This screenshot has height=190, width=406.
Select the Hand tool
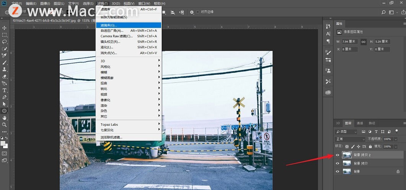5,118
